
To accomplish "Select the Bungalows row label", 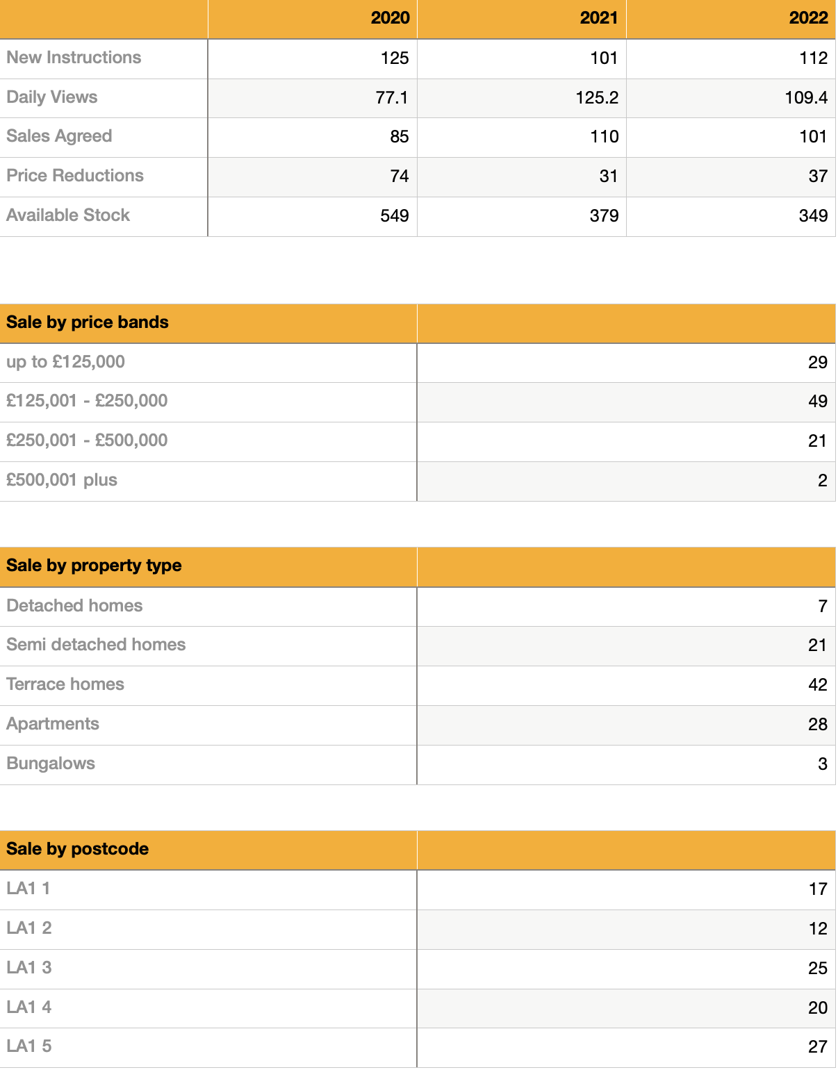I will click(51, 764).
